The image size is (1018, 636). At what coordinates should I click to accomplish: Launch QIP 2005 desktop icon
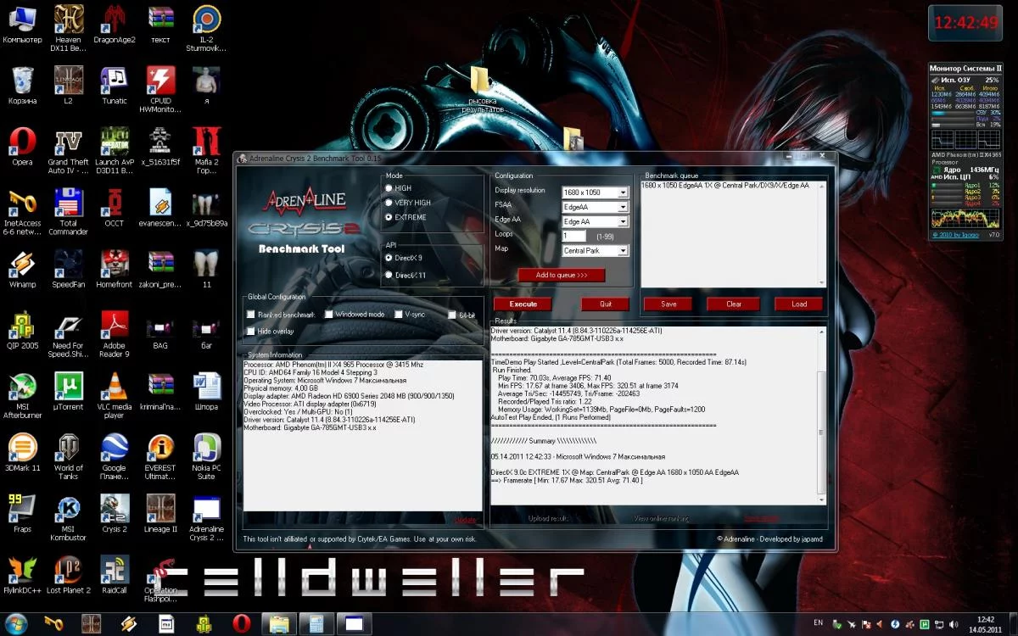click(23, 329)
